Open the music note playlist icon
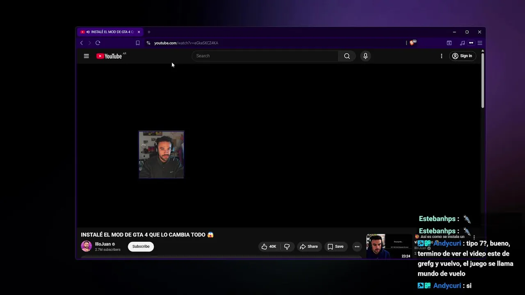Viewport: 525px width, 295px height. 462,43
